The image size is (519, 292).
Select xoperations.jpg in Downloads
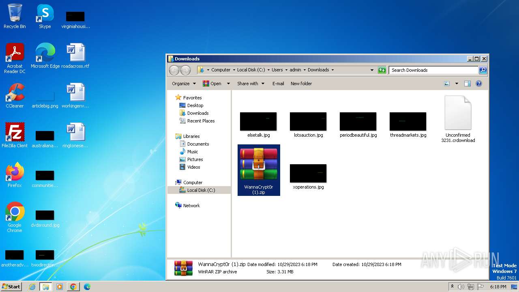tap(308, 177)
